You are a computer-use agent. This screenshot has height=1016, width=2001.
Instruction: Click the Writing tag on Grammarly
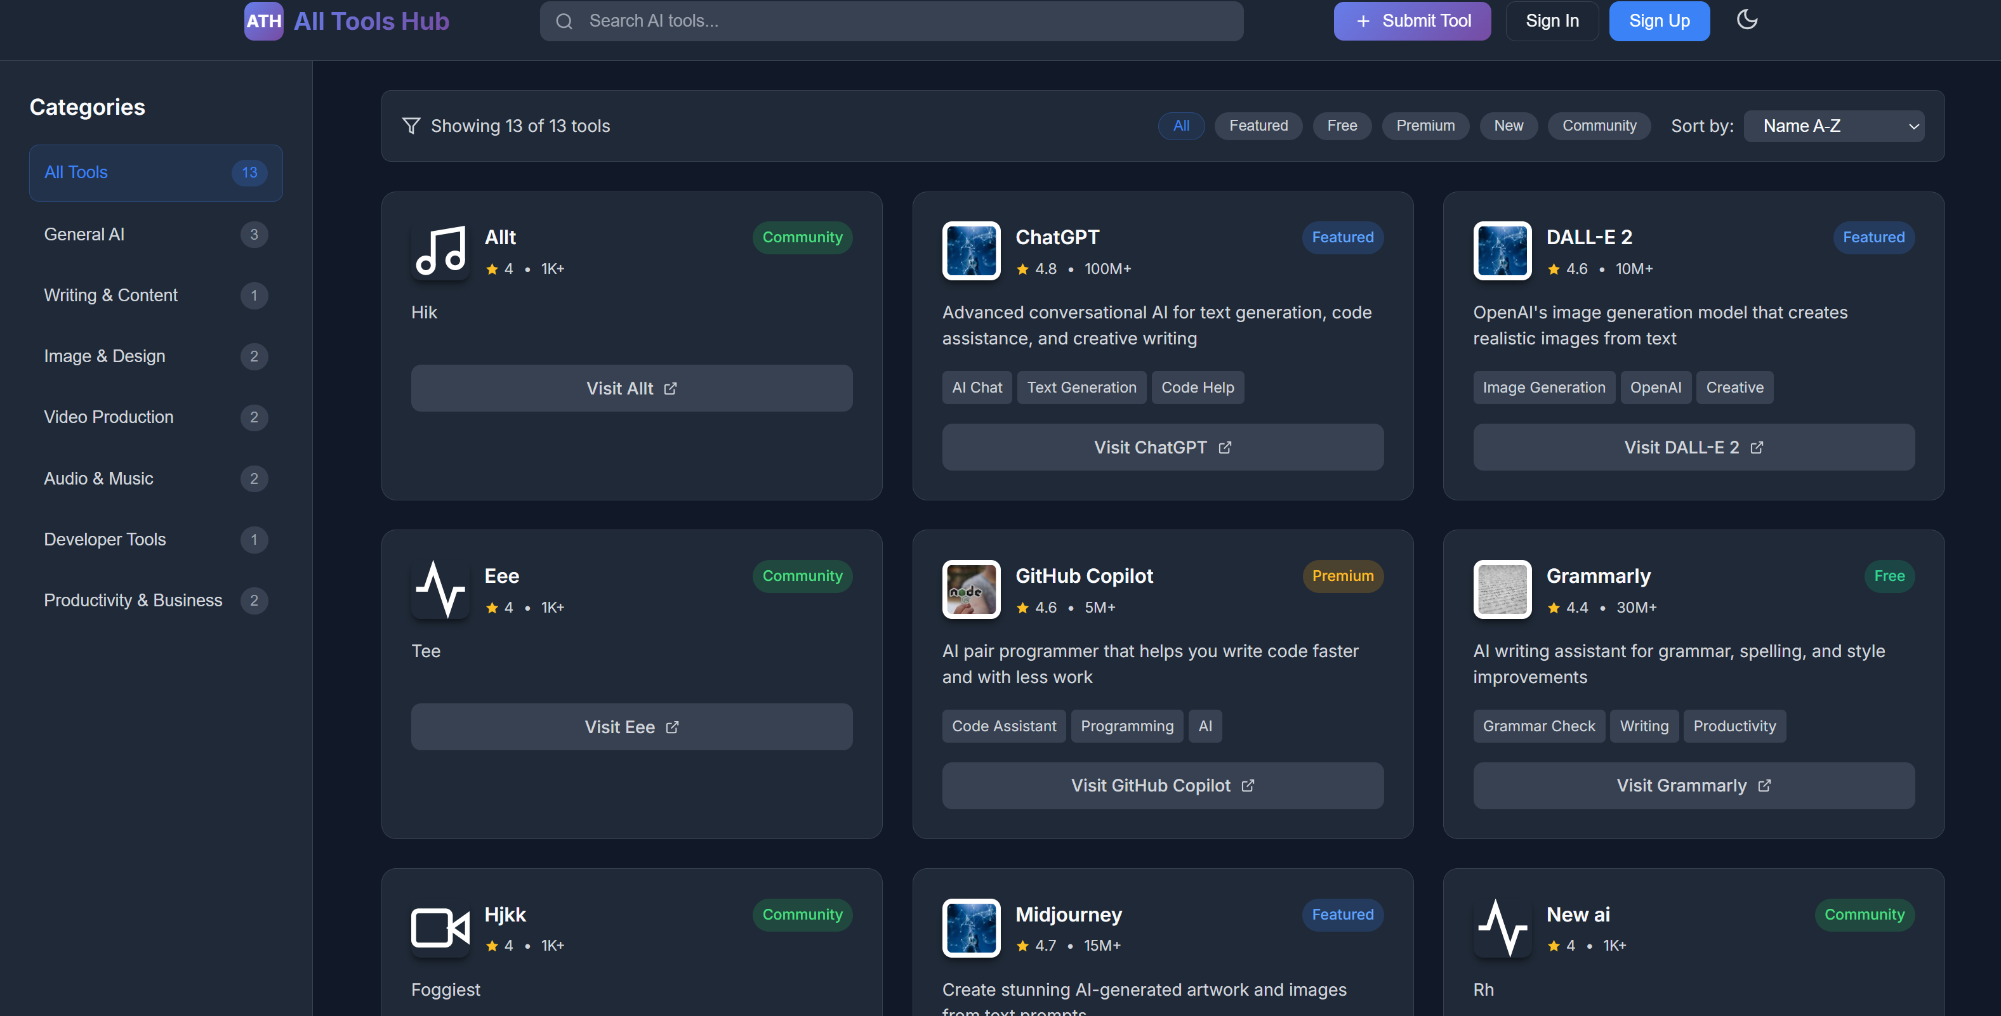pyautogui.click(x=1644, y=726)
